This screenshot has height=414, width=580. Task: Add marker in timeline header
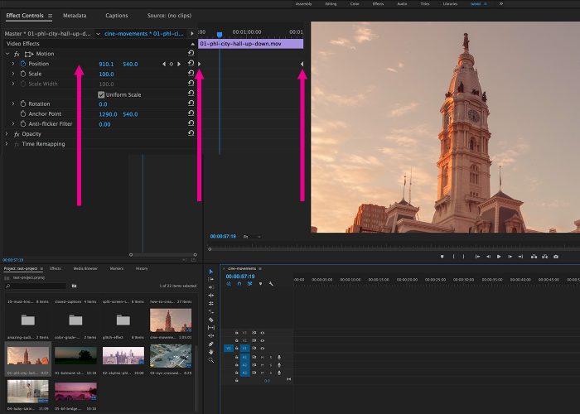pyautogui.click(x=260, y=284)
